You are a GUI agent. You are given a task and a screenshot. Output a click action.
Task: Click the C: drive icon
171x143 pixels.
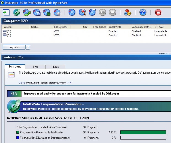click(5, 31)
